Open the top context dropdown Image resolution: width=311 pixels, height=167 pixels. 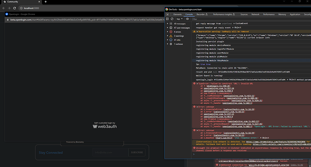(179, 19)
